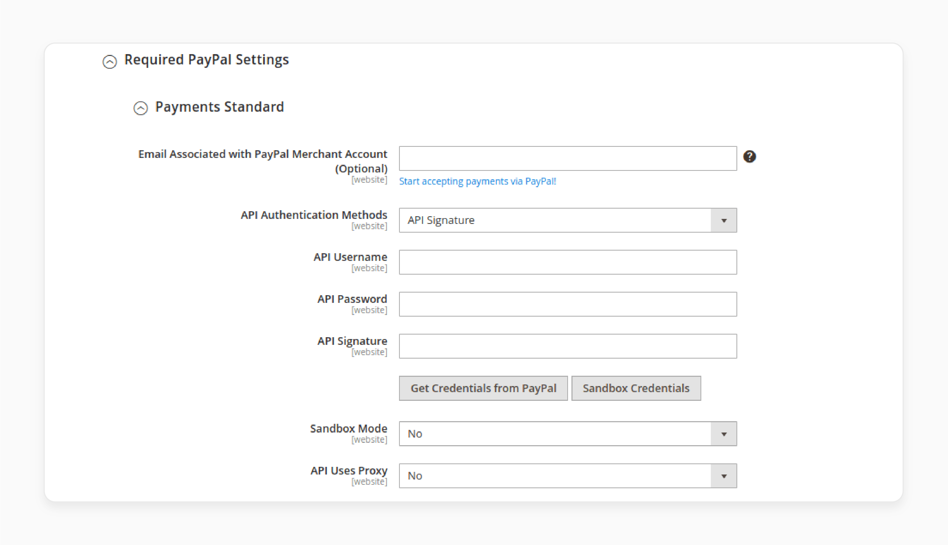Click into the API Username field
This screenshot has height=545, width=948.
[567, 262]
